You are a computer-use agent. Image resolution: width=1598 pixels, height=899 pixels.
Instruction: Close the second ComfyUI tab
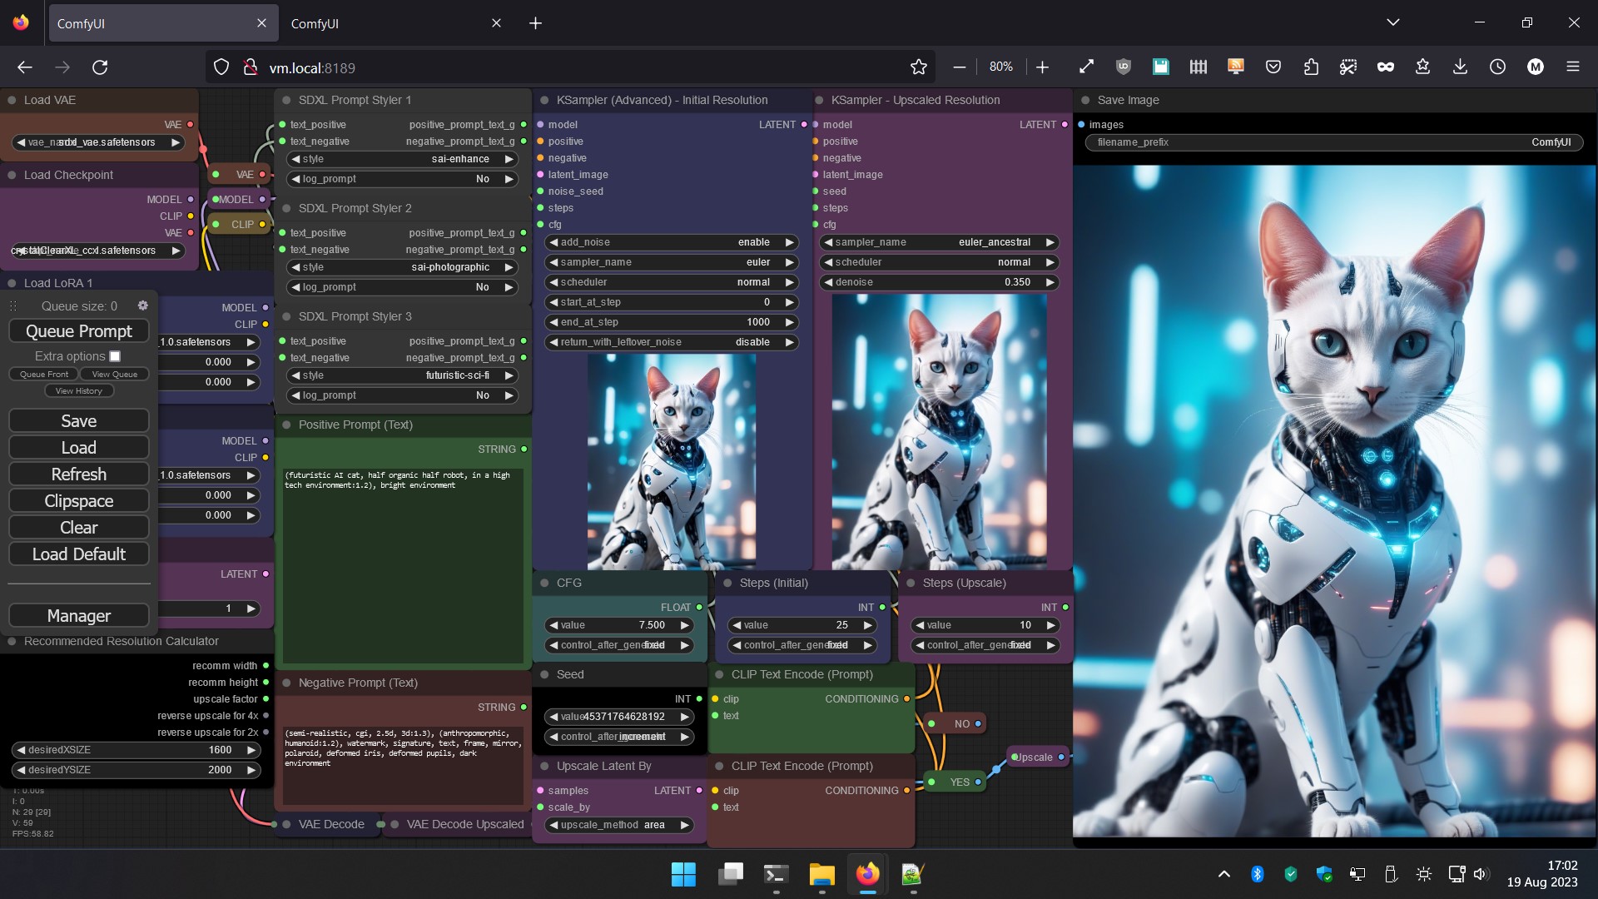[x=496, y=23]
